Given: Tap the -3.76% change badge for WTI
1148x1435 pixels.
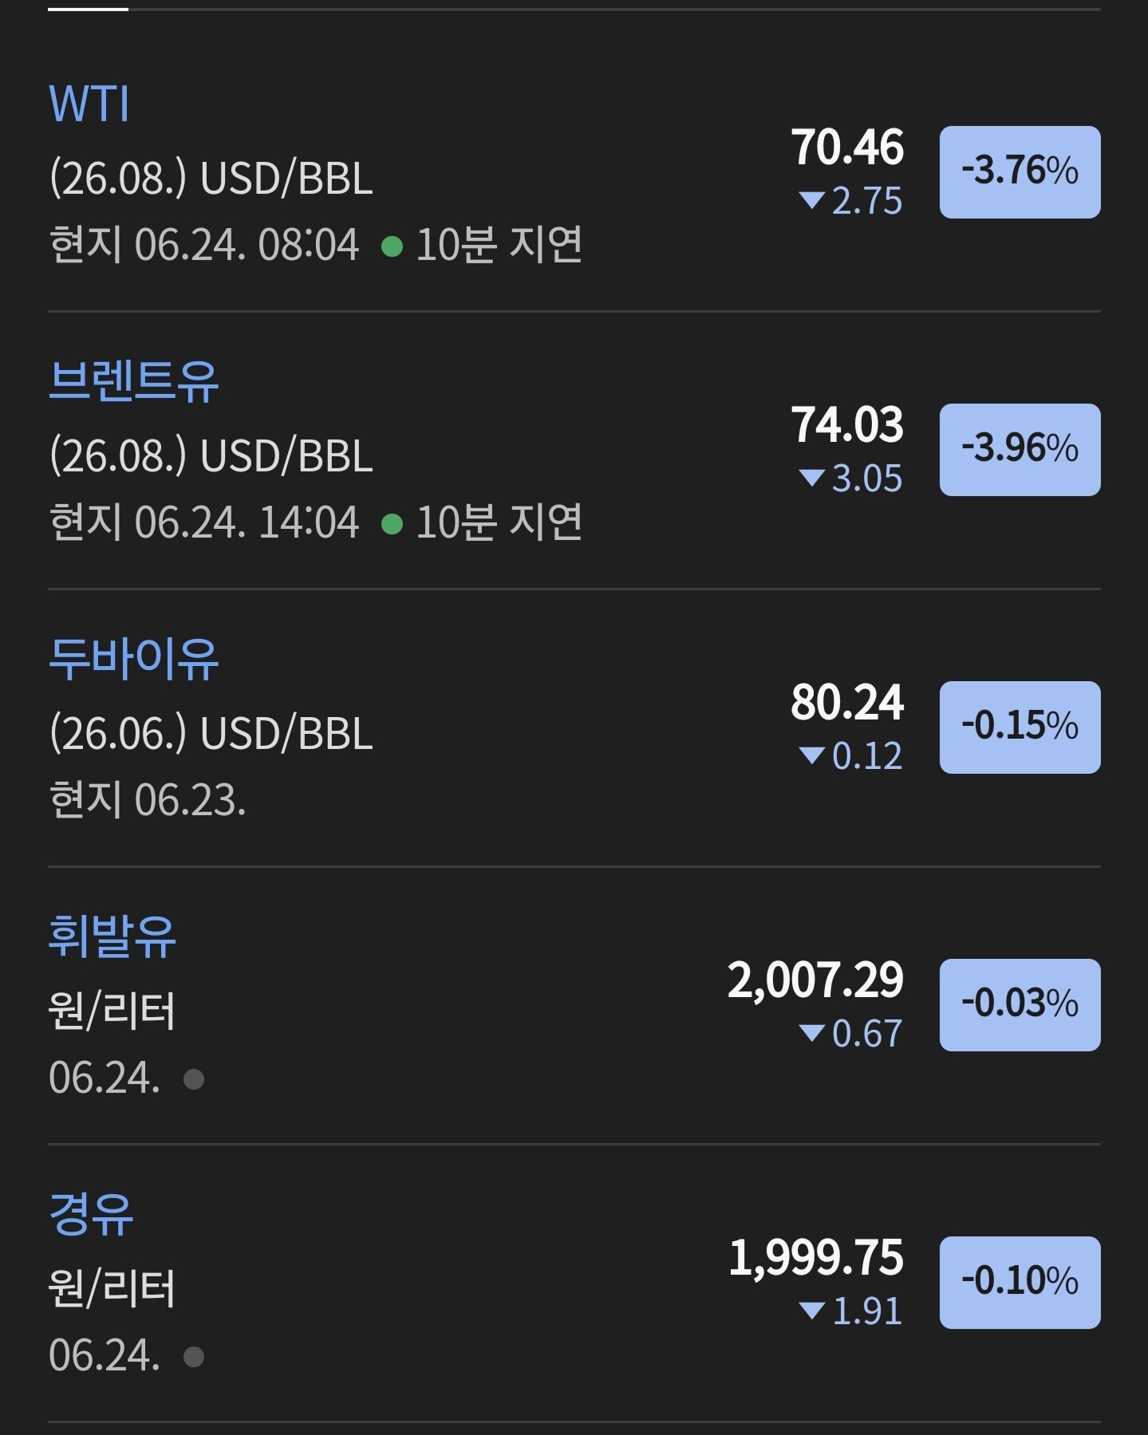Looking at the screenshot, I should pyautogui.click(x=1020, y=171).
